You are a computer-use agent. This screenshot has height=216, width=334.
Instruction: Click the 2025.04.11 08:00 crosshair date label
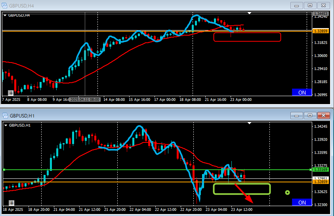pyautogui.click(x=85, y=100)
